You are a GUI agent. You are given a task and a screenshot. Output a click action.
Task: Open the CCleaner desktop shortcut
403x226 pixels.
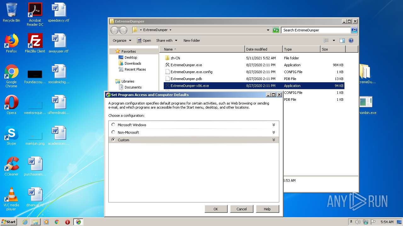point(11,166)
